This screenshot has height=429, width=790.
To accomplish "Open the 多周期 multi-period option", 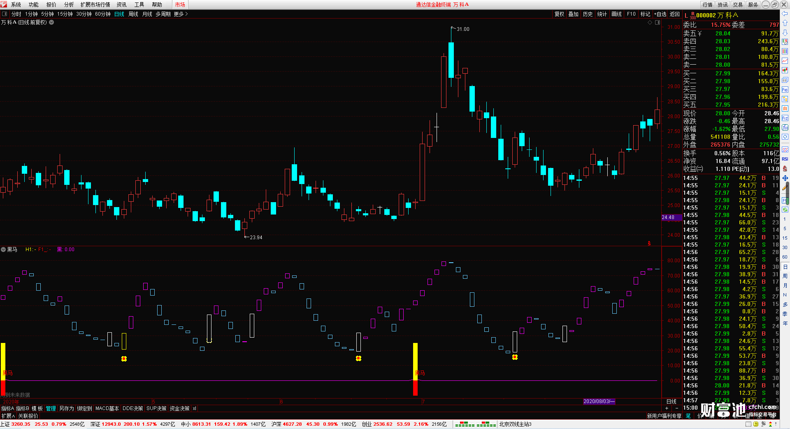I will coord(163,14).
